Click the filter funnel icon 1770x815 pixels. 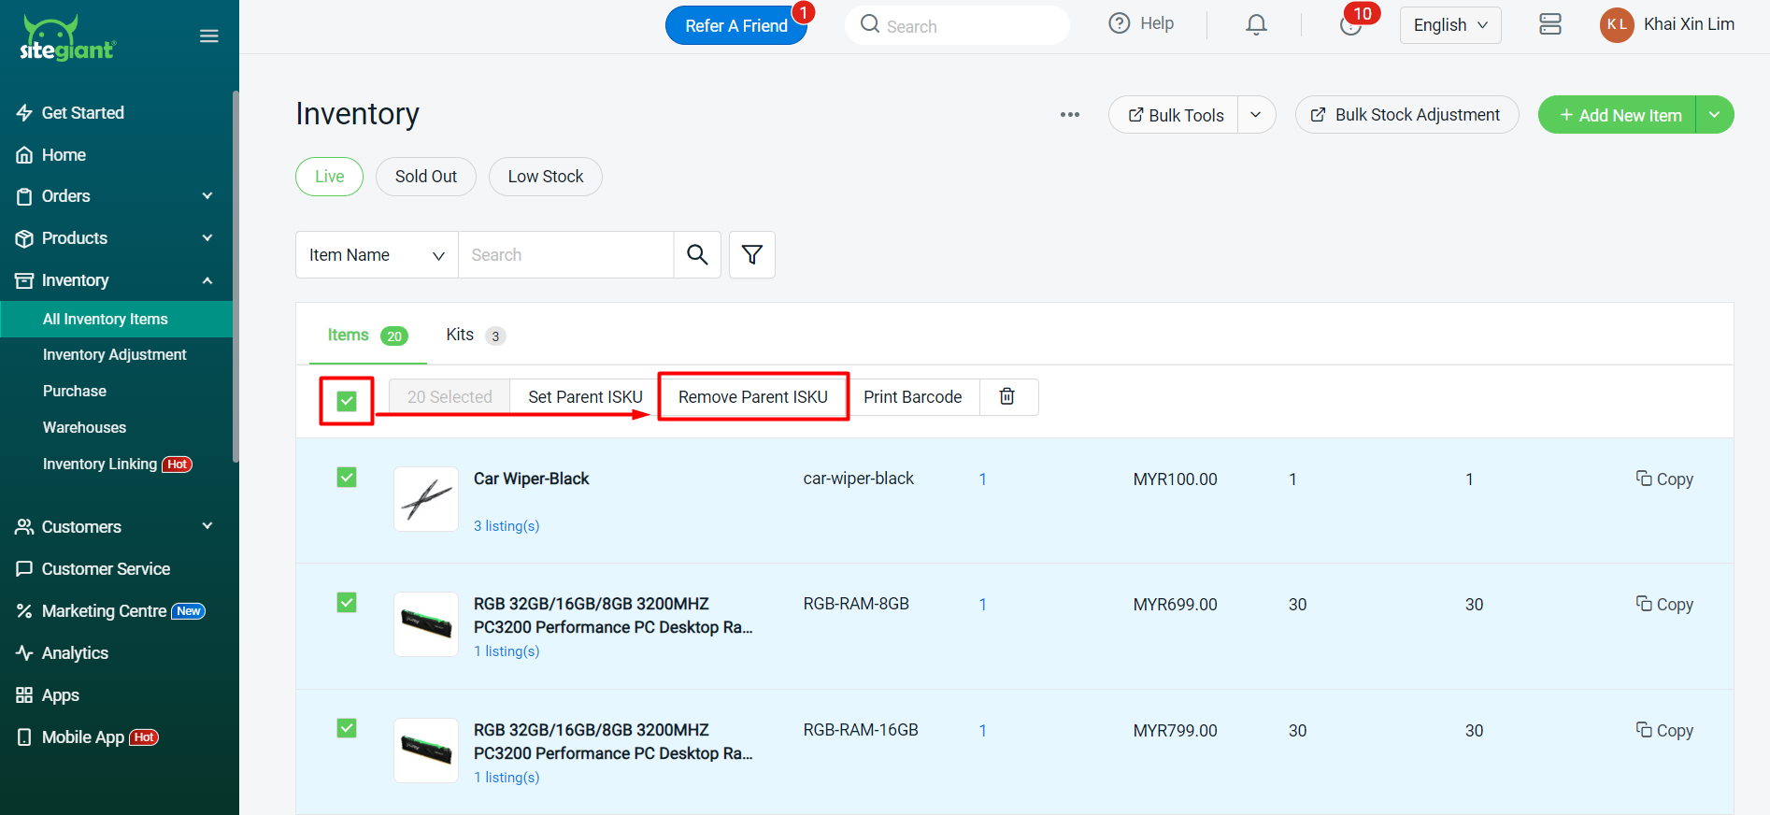pos(751,254)
